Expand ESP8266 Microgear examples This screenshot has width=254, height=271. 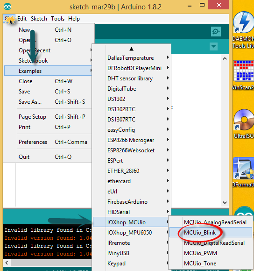(x=132, y=140)
